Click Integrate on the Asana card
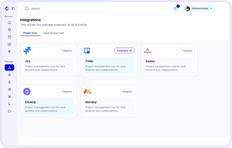The height and width of the screenshot is (148, 232). tap(187, 51)
